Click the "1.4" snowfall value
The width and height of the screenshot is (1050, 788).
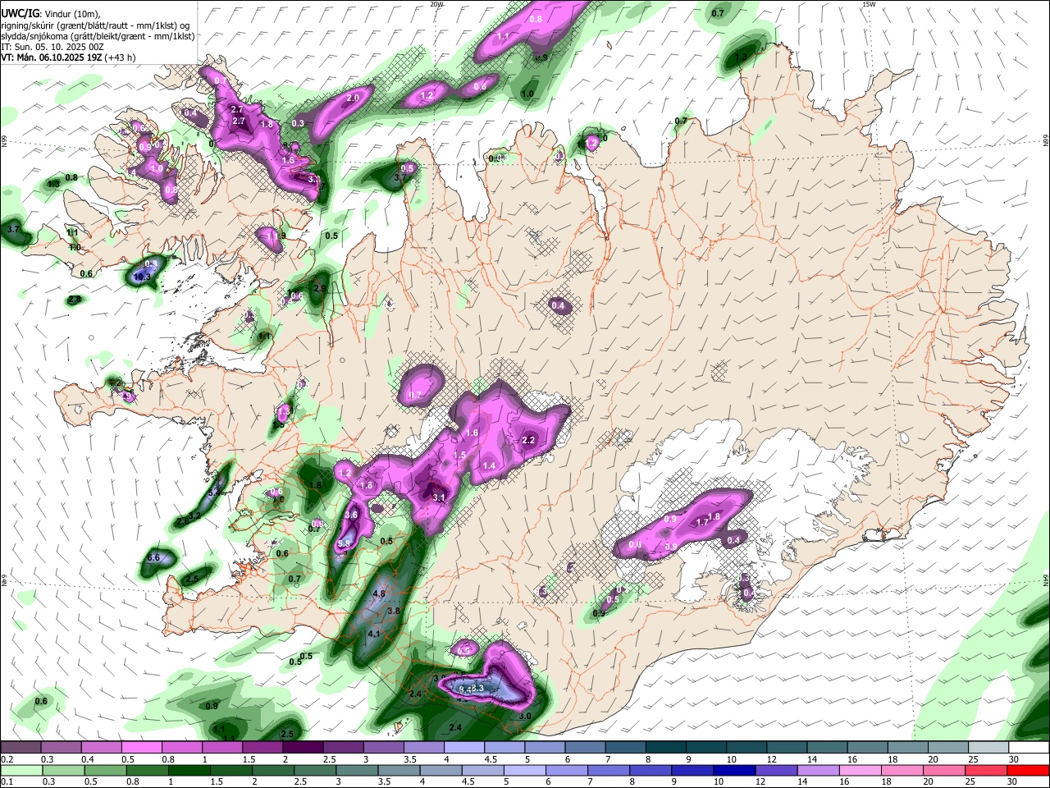click(490, 465)
